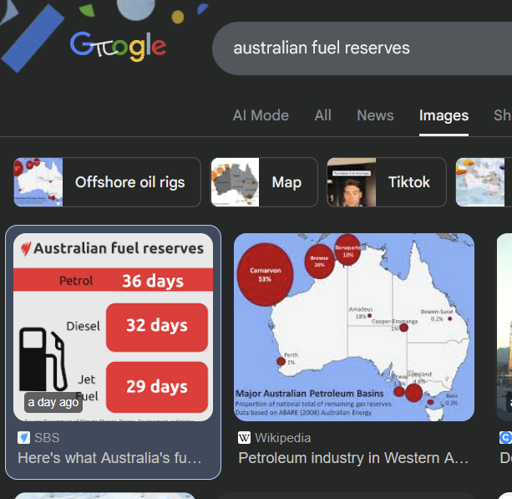This screenshot has width=512, height=499.
Task: Click the "a day ago" badge
Action: tap(53, 402)
